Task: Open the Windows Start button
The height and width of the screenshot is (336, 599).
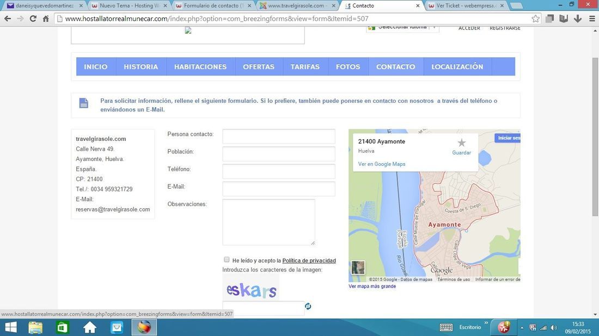Action: [x=11, y=327]
